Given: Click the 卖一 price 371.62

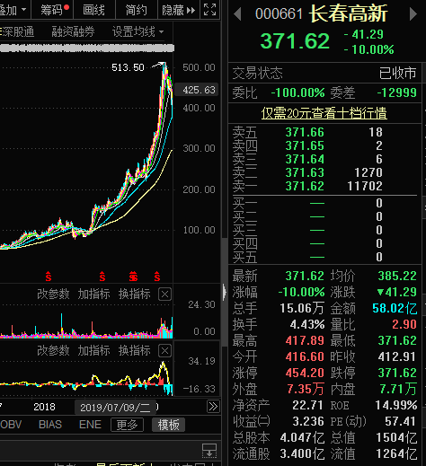Looking at the screenshot, I should [305, 186].
